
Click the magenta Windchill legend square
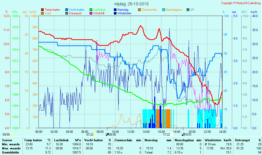pos(91,13)
